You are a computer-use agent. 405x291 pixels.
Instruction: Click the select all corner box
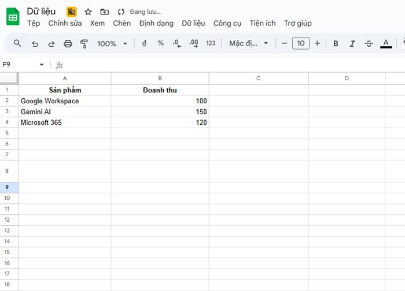(x=9, y=79)
